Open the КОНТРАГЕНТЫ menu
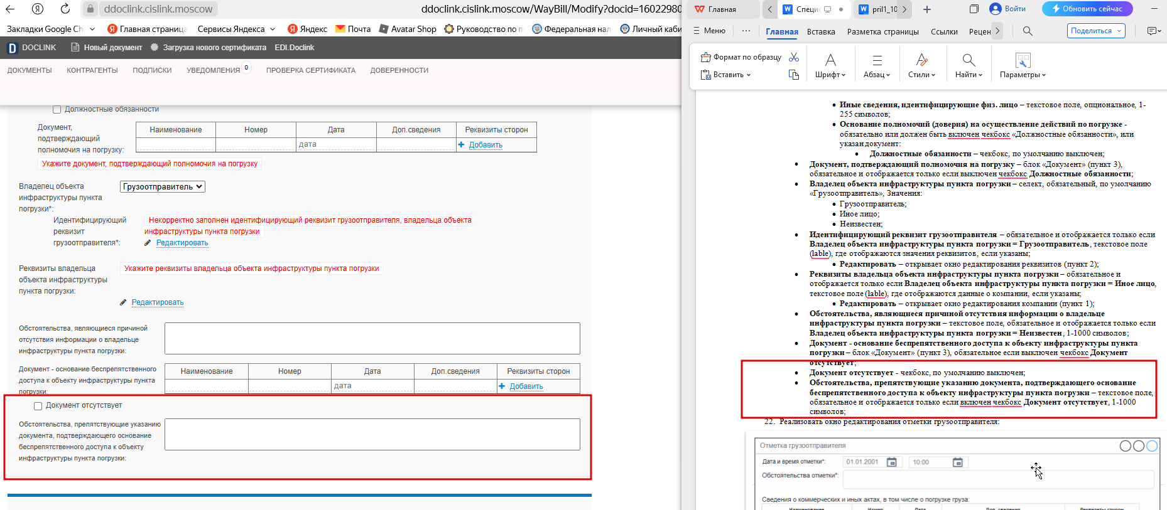This screenshot has height=510, width=1167. coord(92,70)
